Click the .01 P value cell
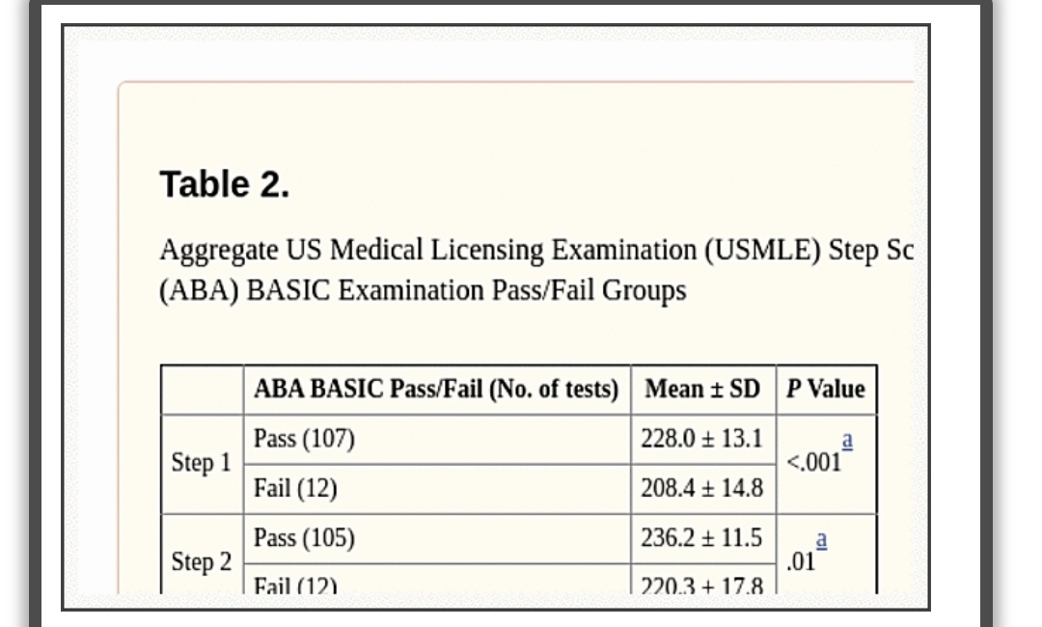 pos(826,555)
